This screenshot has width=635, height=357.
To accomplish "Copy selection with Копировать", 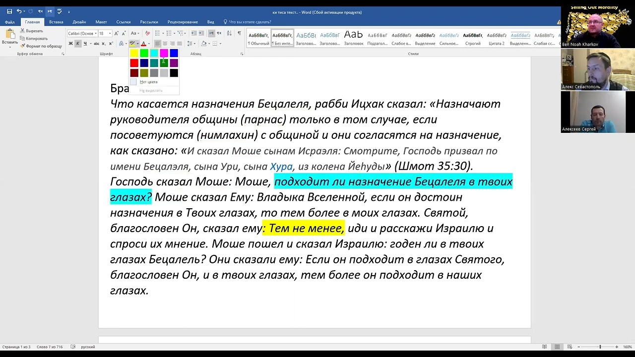I will tap(34, 38).
